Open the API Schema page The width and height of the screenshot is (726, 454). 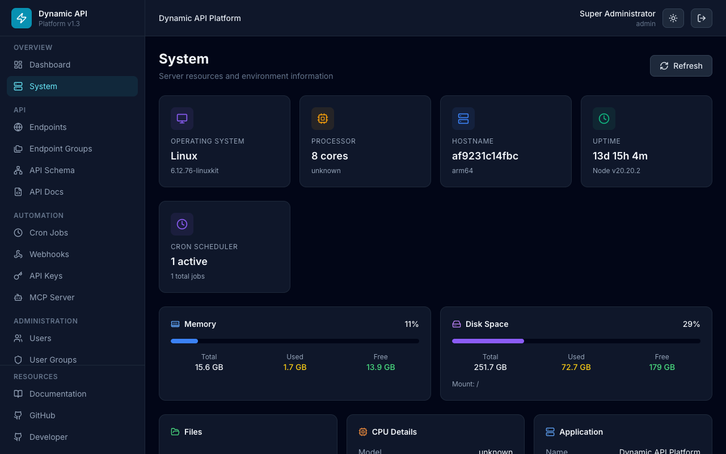(x=72, y=170)
